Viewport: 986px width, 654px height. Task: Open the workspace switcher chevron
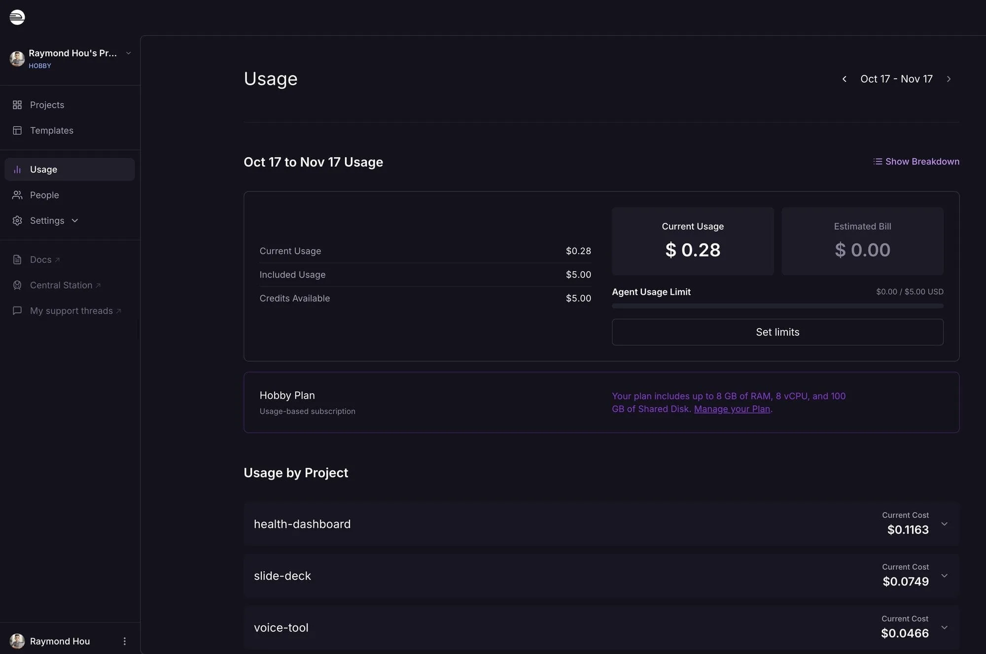click(x=128, y=53)
